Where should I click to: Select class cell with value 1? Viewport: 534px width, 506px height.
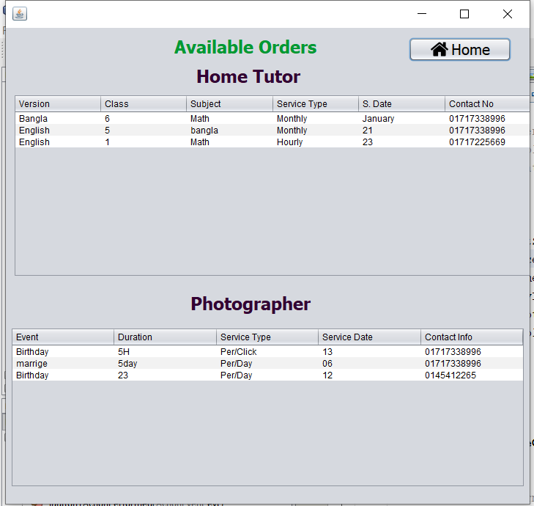144,142
